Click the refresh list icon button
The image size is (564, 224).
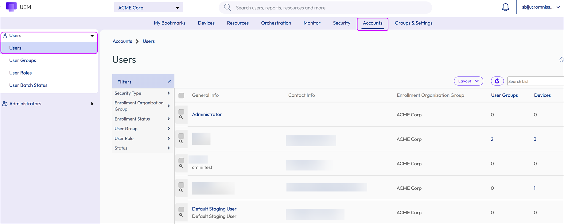point(497,81)
